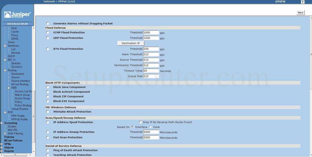Open Action Group under PBR

(x=22, y=98)
